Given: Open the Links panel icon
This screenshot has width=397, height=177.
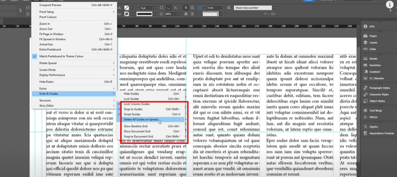Looking at the screenshot, I should point(365,49).
